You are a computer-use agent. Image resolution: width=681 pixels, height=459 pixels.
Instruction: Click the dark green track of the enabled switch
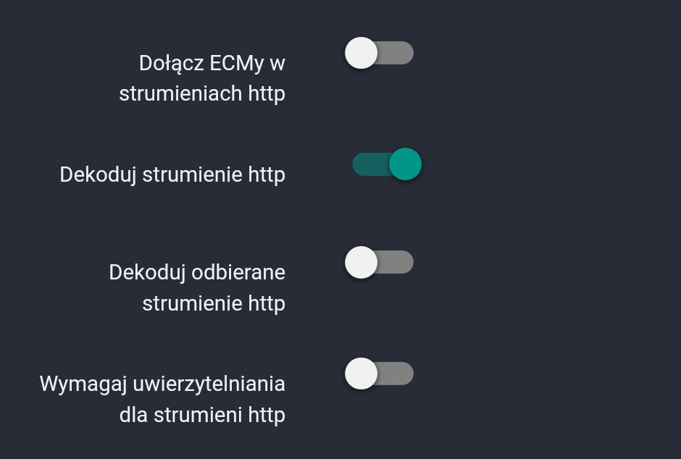368,164
